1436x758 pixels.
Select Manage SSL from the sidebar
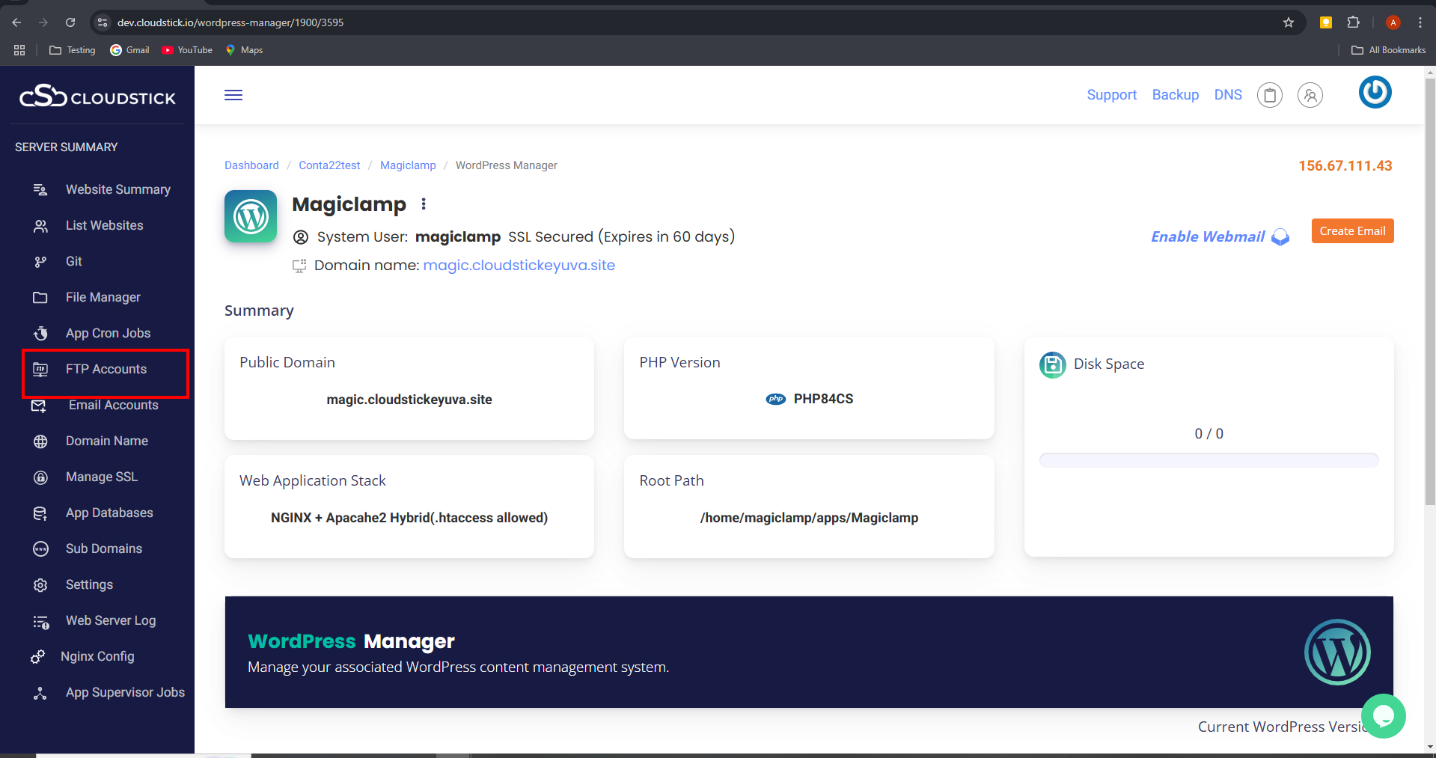click(x=101, y=477)
